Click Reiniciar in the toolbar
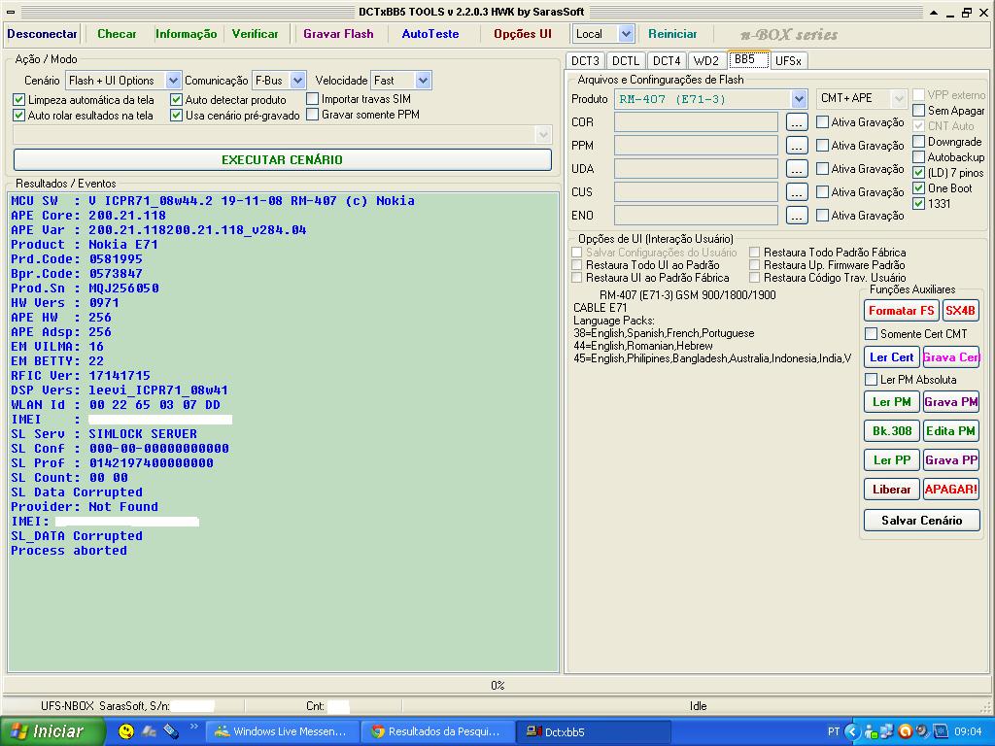Screen dimensions: 995x746 [672, 34]
